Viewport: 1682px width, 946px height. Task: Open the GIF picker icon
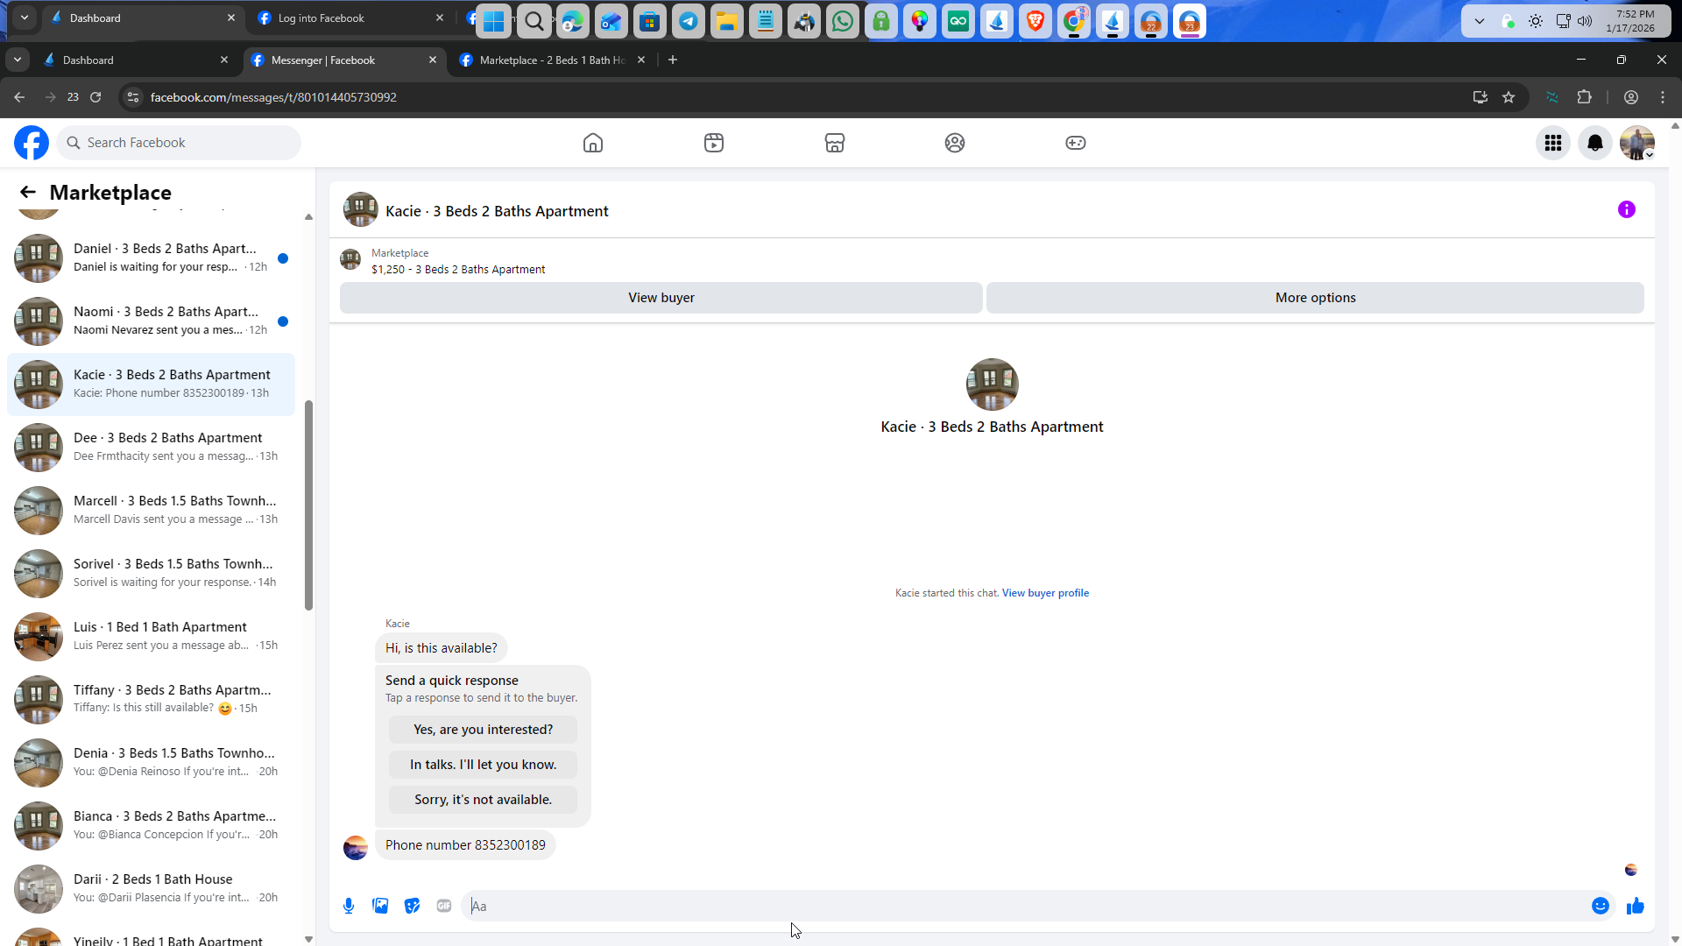coord(444,906)
